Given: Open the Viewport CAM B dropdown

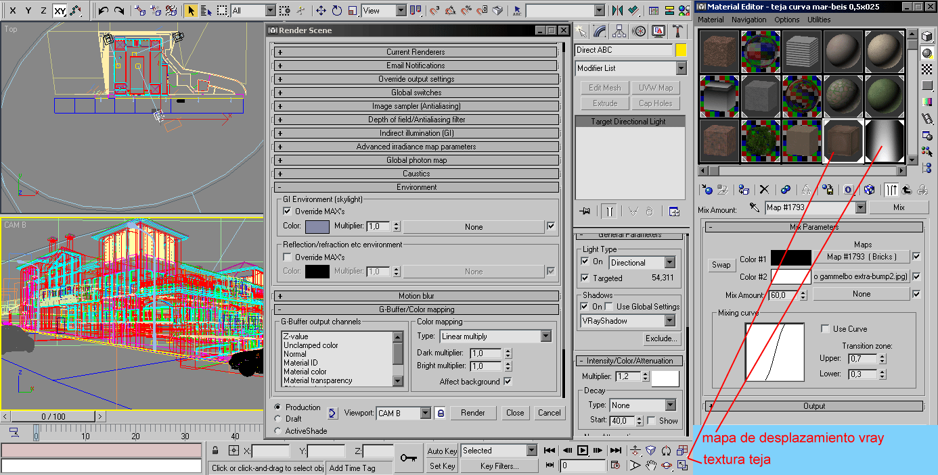Looking at the screenshot, I should (403, 413).
